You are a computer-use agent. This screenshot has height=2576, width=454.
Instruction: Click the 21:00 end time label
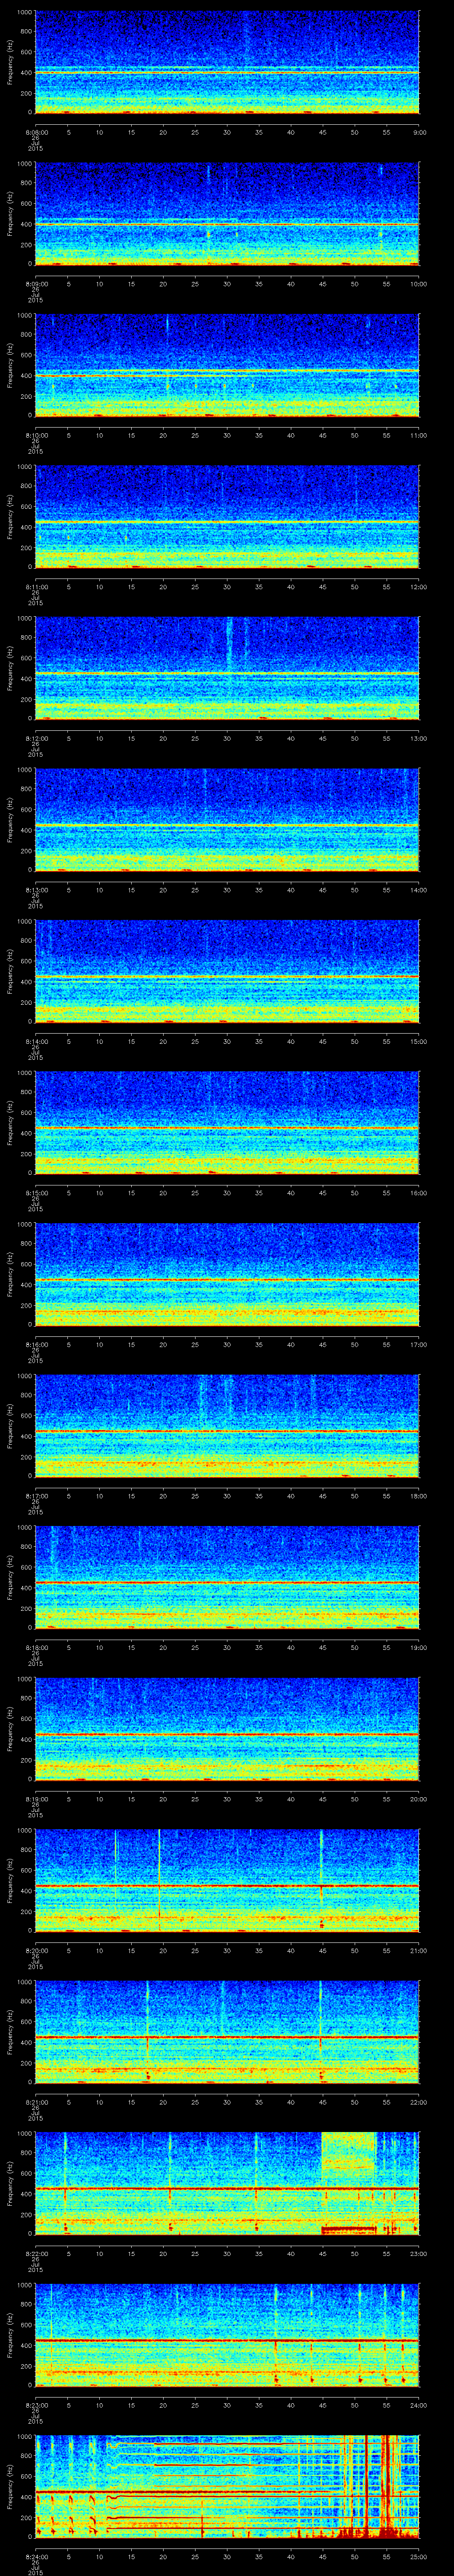419,1950
